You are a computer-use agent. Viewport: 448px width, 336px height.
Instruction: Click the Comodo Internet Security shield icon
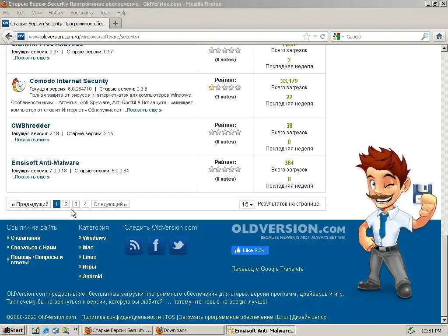[18, 84]
